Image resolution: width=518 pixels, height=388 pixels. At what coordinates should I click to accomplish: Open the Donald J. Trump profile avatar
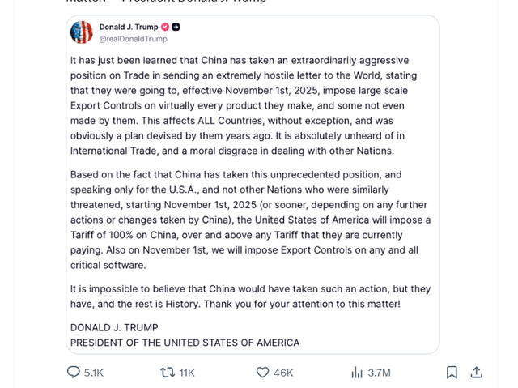[82, 32]
